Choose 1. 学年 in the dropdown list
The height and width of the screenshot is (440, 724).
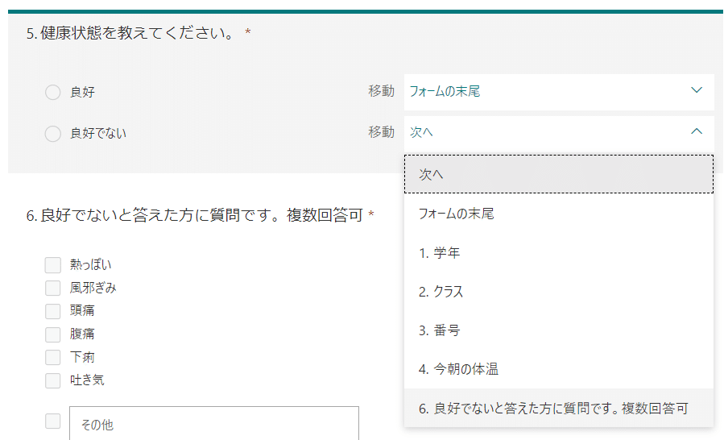click(x=559, y=253)
